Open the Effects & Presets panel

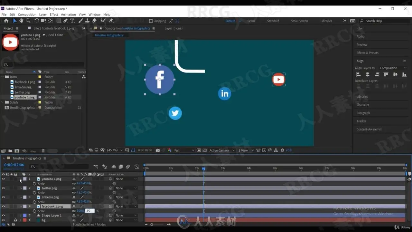pyautogui.click(x=367, y=53)
